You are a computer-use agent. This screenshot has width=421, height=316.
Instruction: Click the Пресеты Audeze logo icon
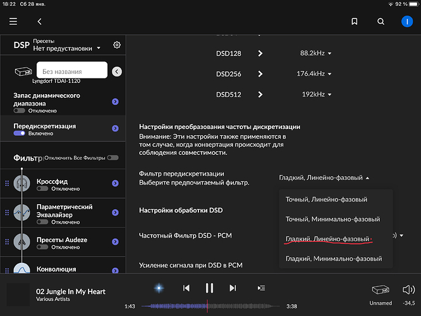(21, 241)
